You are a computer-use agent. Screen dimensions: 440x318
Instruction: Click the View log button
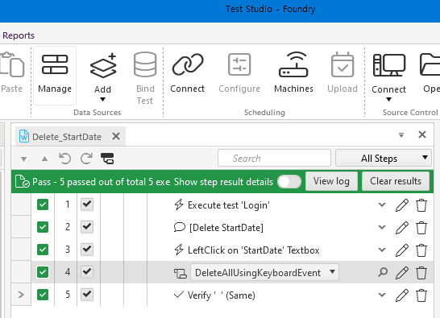[x=331, y=181]
